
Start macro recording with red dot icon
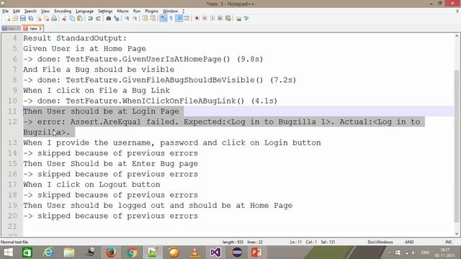197,19
